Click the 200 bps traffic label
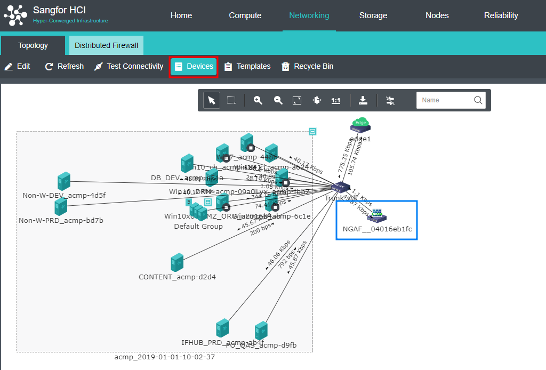Image resolution: width=546 pixels, height=370 pixels. point(260,229)
